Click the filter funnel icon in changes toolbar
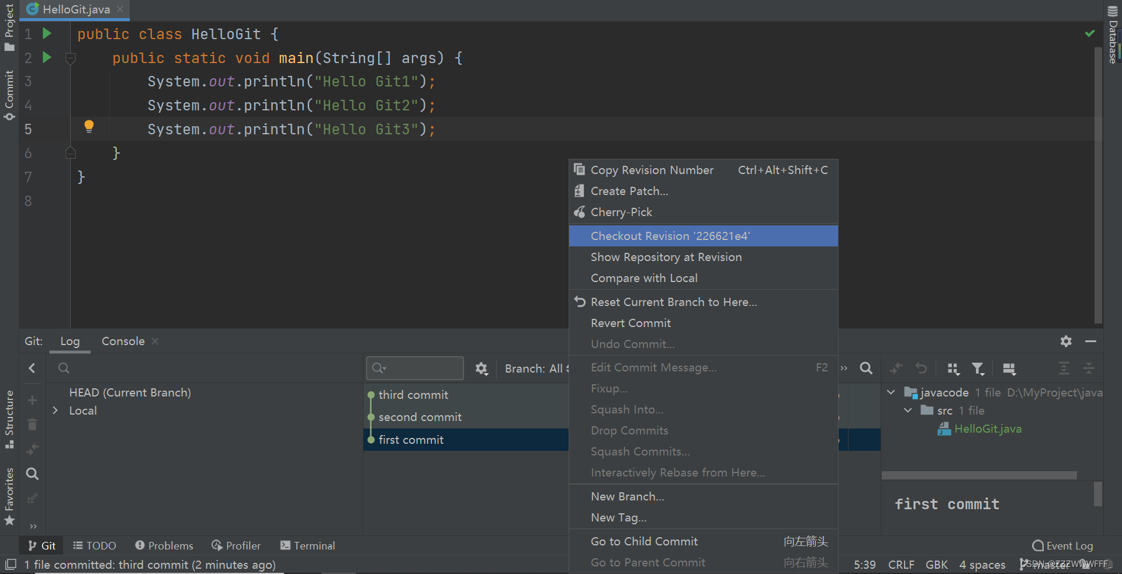1122x574 pixels. click(978, 368)
